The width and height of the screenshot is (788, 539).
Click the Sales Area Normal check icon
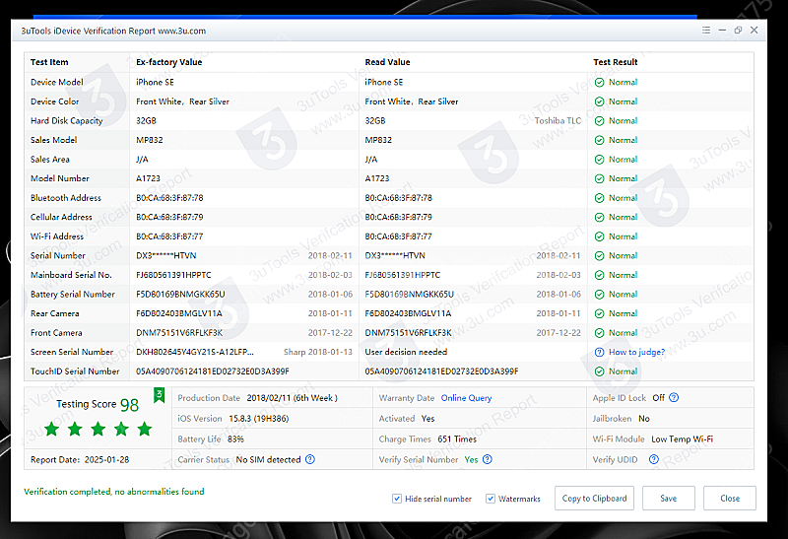point(599,160)
